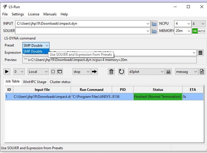Click the refresh circular arrow icon
This screenshot has width=207, height=153.
point(121,72)
